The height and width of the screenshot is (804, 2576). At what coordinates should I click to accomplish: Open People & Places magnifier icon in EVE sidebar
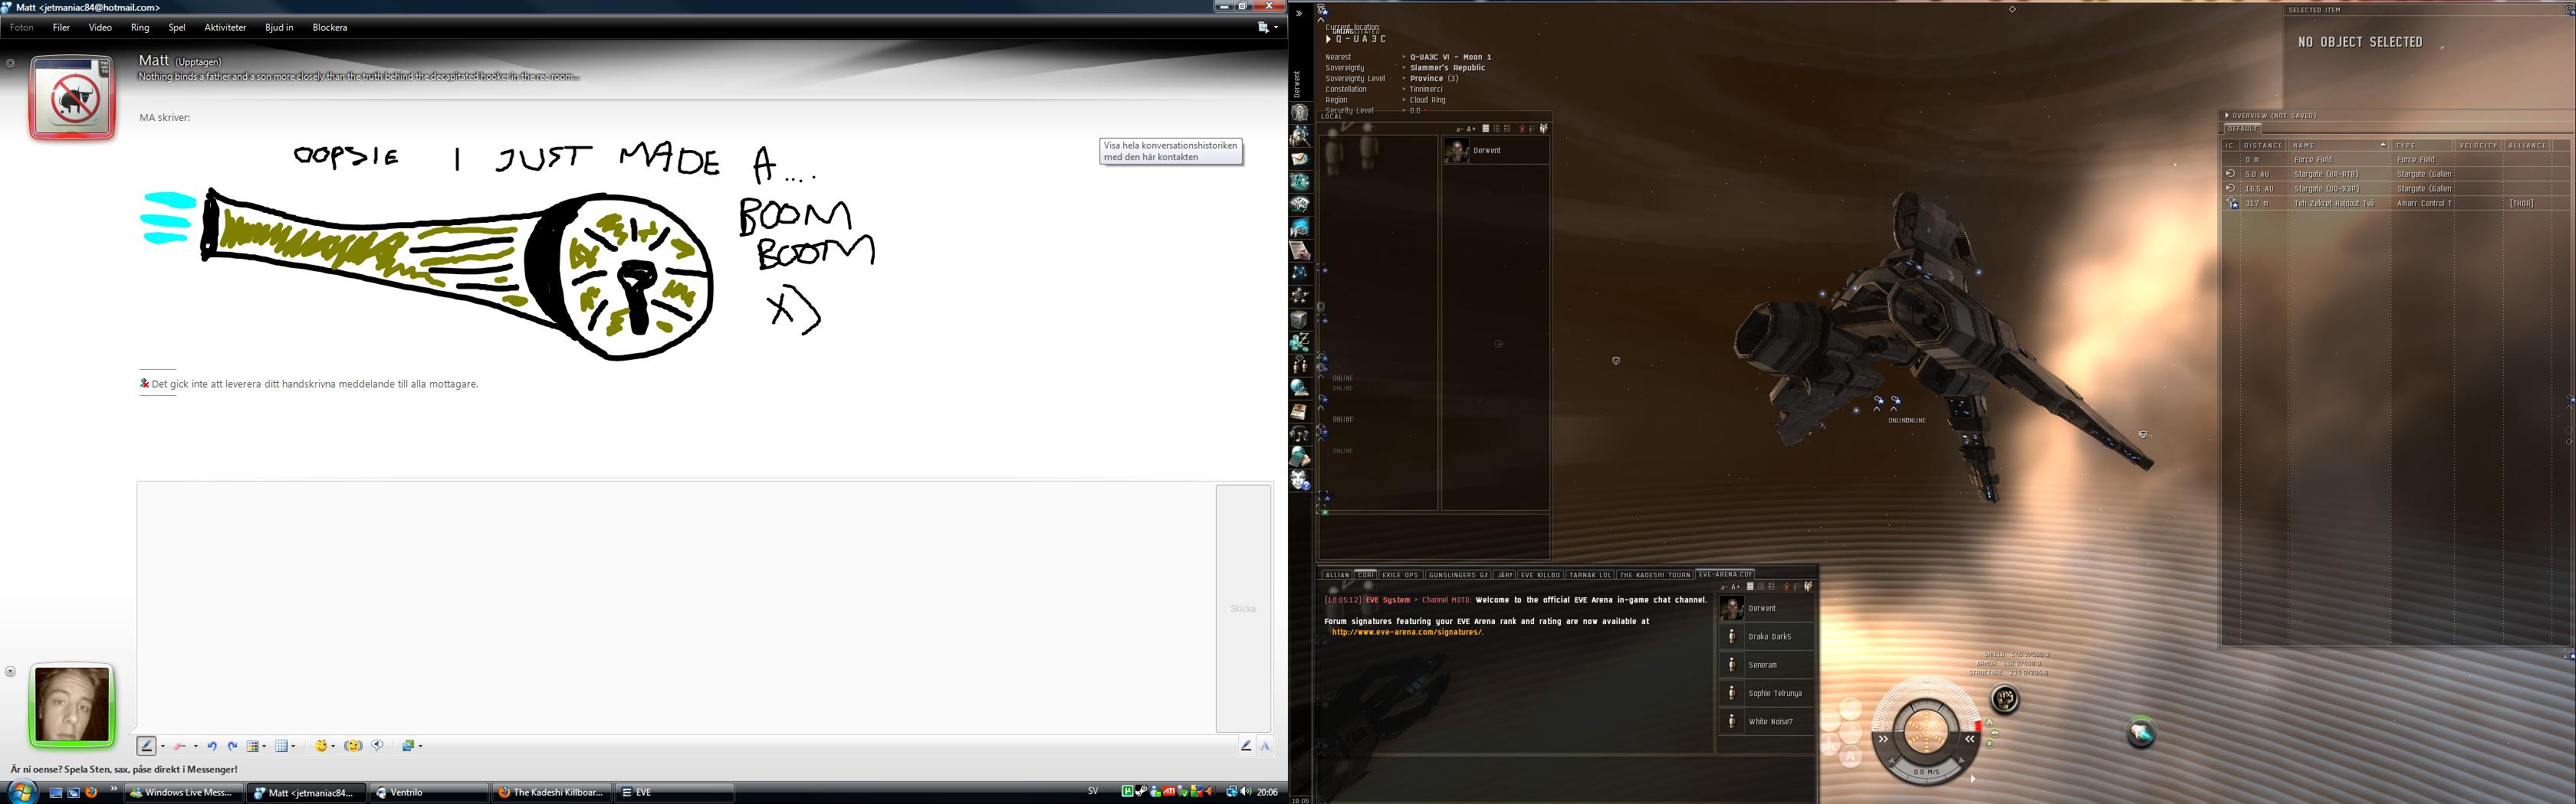(1300, 136)
